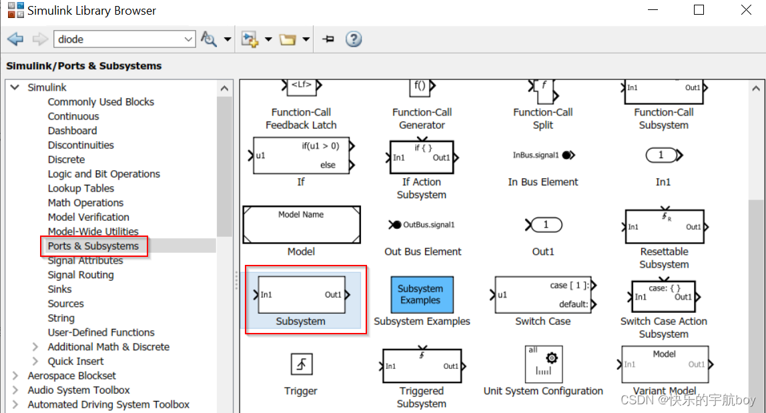This screenshot has width=766, height=413.
Task: Select the Variant Model block
Action: point(665,364)
